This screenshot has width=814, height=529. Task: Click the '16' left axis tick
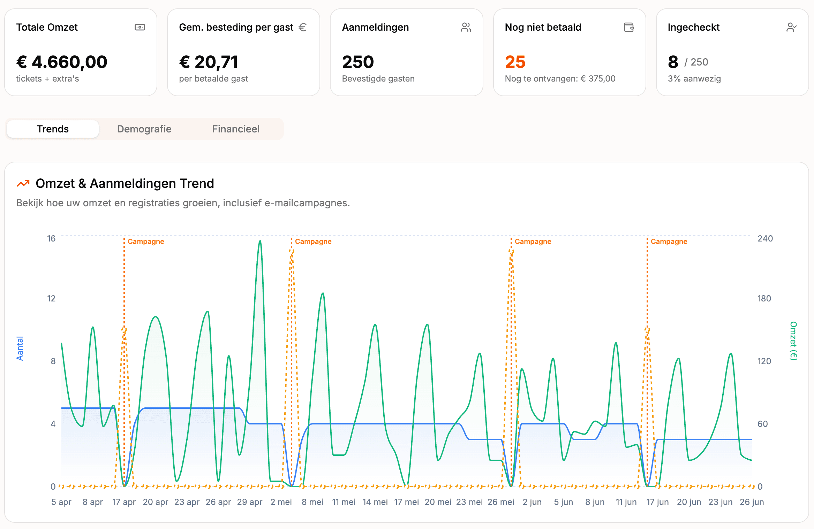(51, 239)
